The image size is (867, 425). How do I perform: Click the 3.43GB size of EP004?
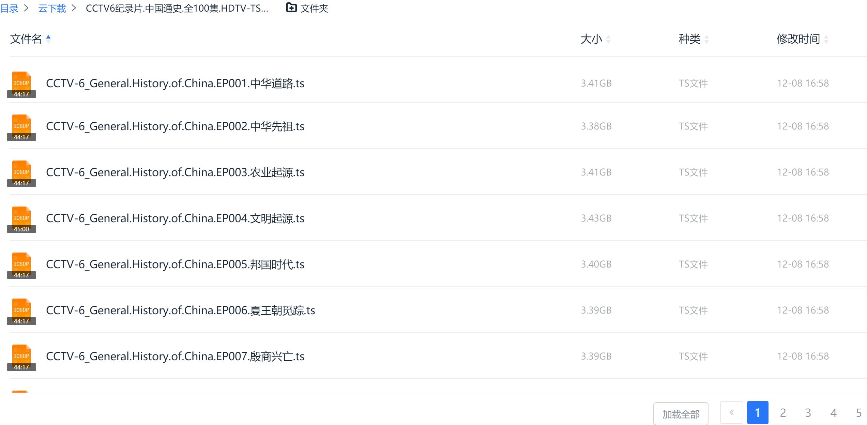pos(596,218)
